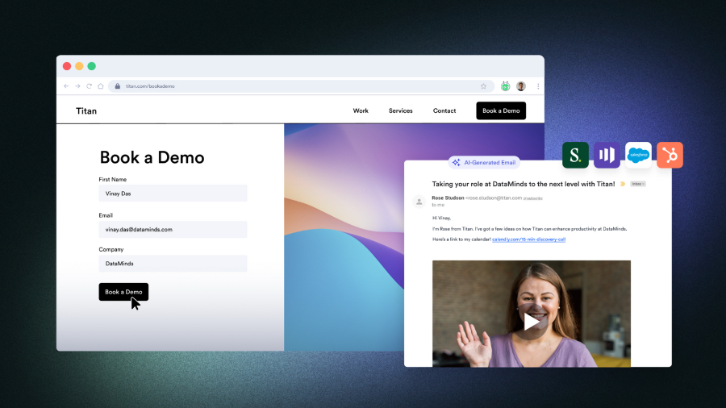Click the green S integration icon
The image size is (726, 408).
click(x=575, y=155)
